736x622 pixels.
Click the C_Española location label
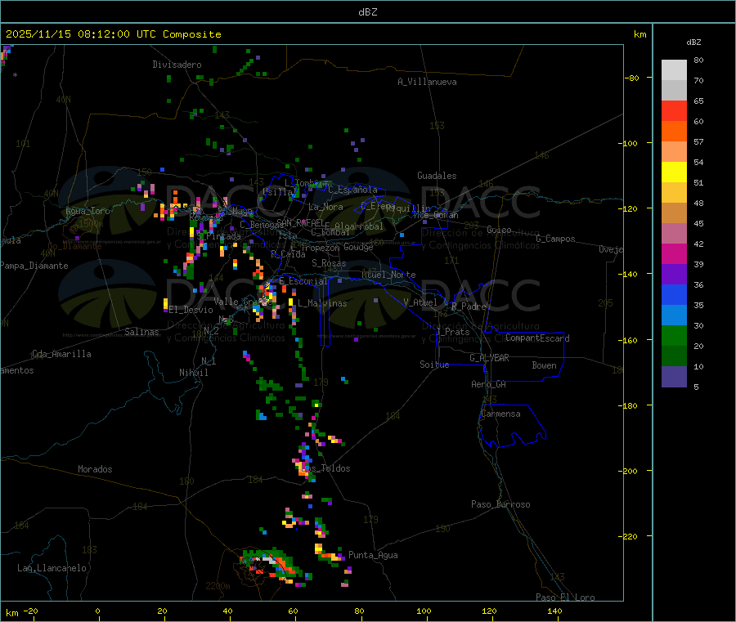pyautogui.click(x=352, y=190)
